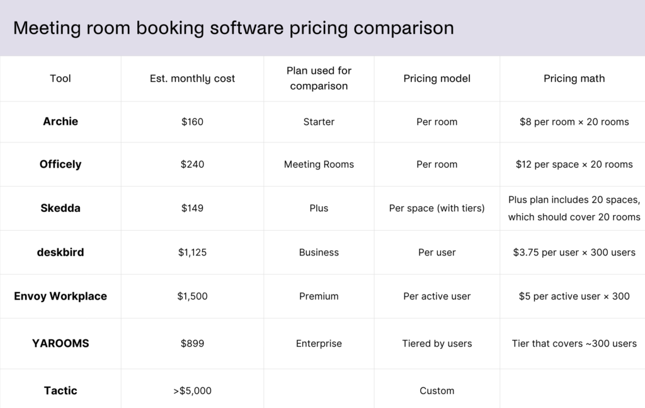The width and height of the screenshot is (645, 408).
Task: Click the pricing comparison title heading
Action: (233, 28)
